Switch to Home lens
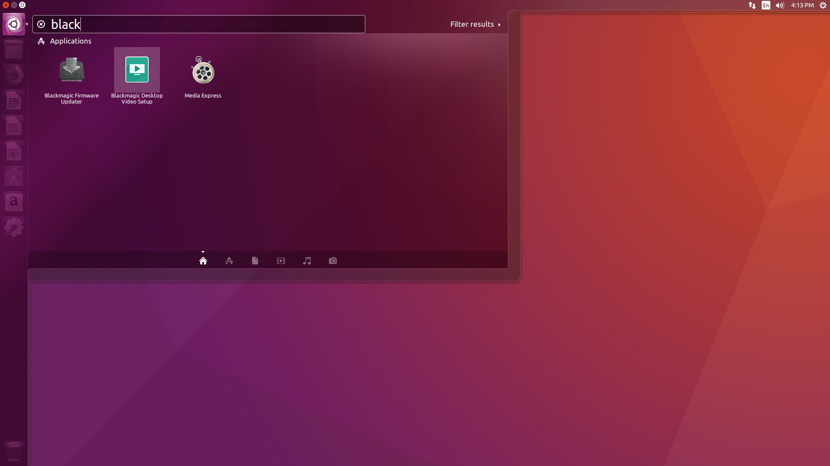 click(x=203, y=261)
